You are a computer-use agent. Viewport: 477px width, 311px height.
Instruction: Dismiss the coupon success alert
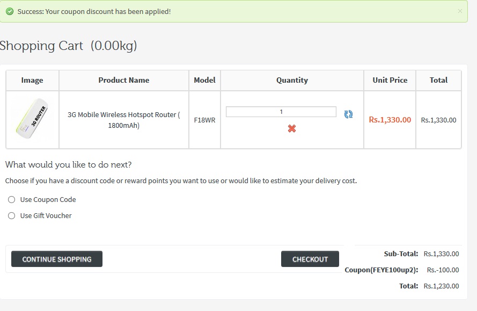460,11
